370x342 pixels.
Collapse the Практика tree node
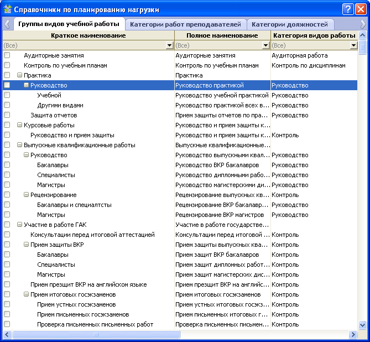(x=19, y=75)
